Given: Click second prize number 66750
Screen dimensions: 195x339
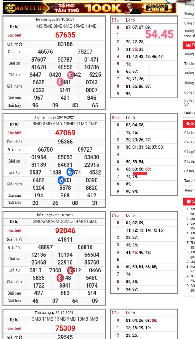Looking at the screenshot, I should pyautogui.click(x=45, y=149).
